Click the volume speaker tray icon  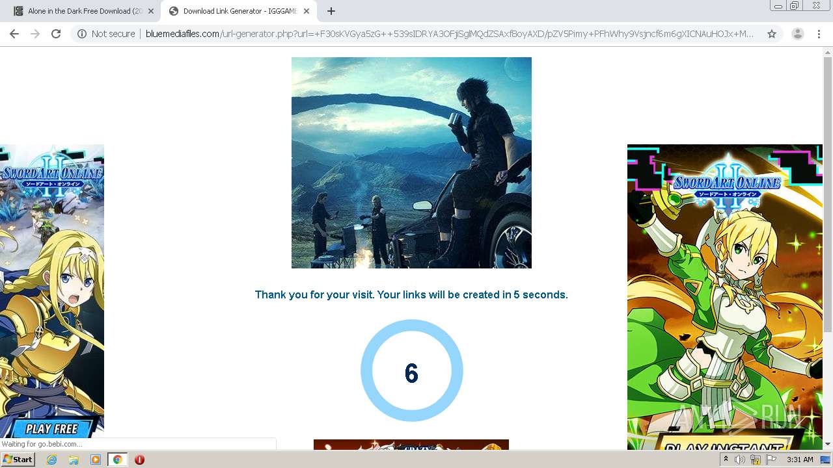(740, 460)
